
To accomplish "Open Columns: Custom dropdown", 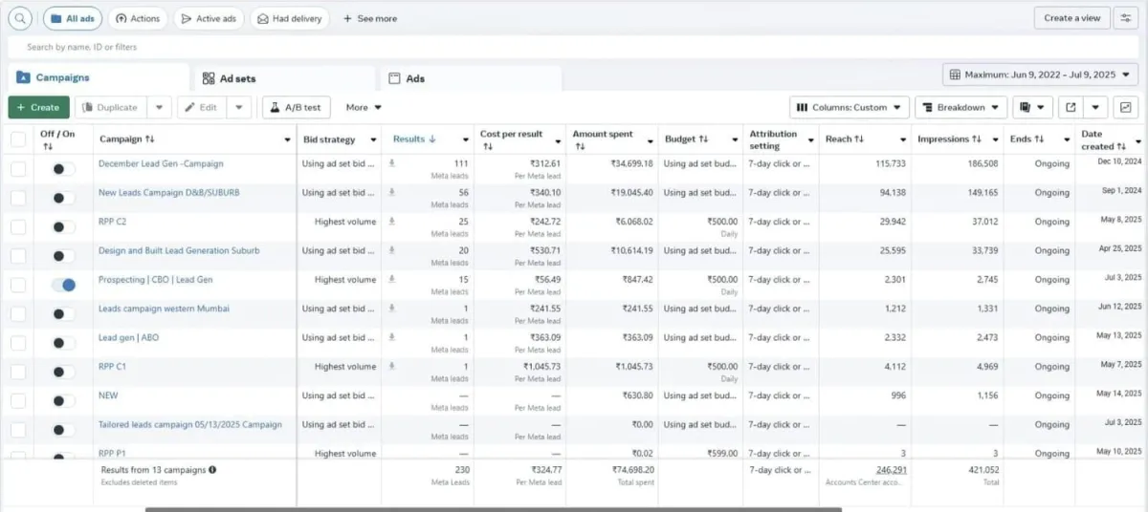I will (x=849, y=108).
